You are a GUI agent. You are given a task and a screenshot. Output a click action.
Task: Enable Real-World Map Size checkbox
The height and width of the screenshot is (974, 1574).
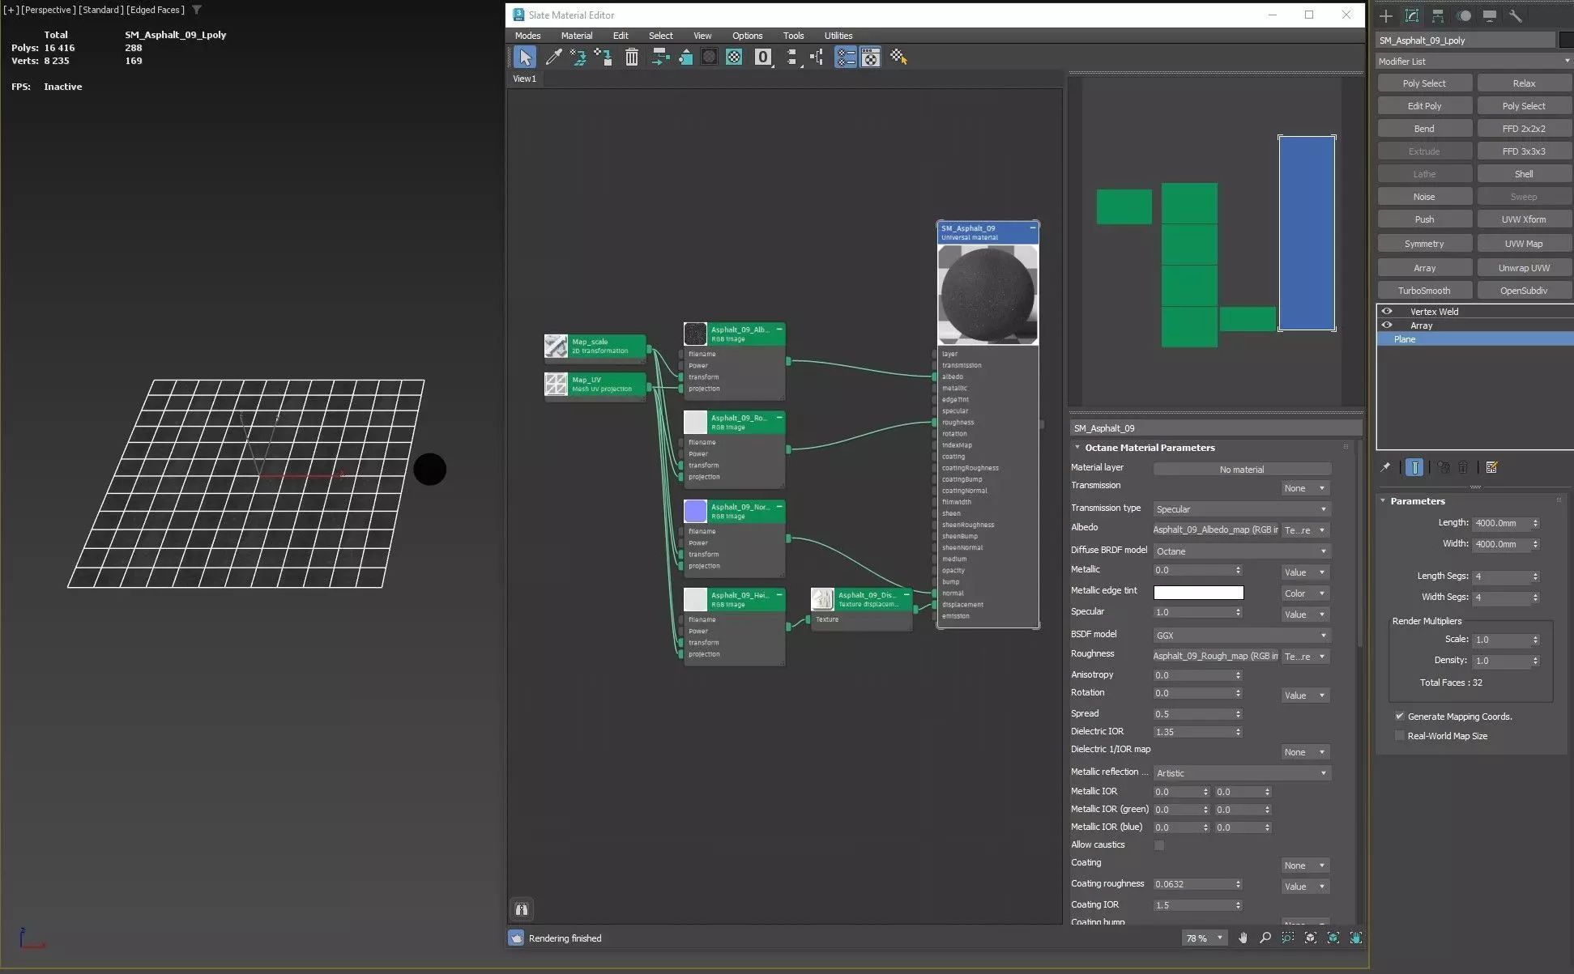[x=1400, y=735]
